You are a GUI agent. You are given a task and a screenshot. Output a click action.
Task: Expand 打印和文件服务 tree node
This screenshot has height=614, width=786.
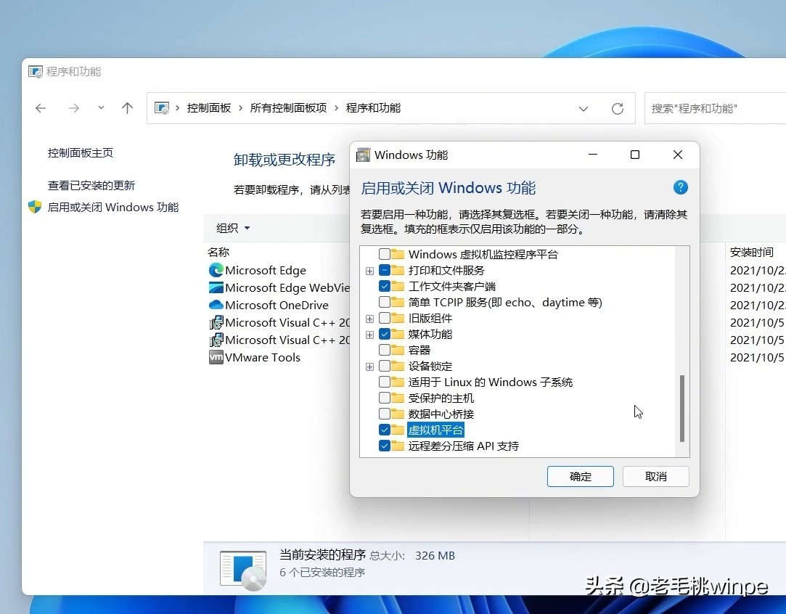coord(370,271)
